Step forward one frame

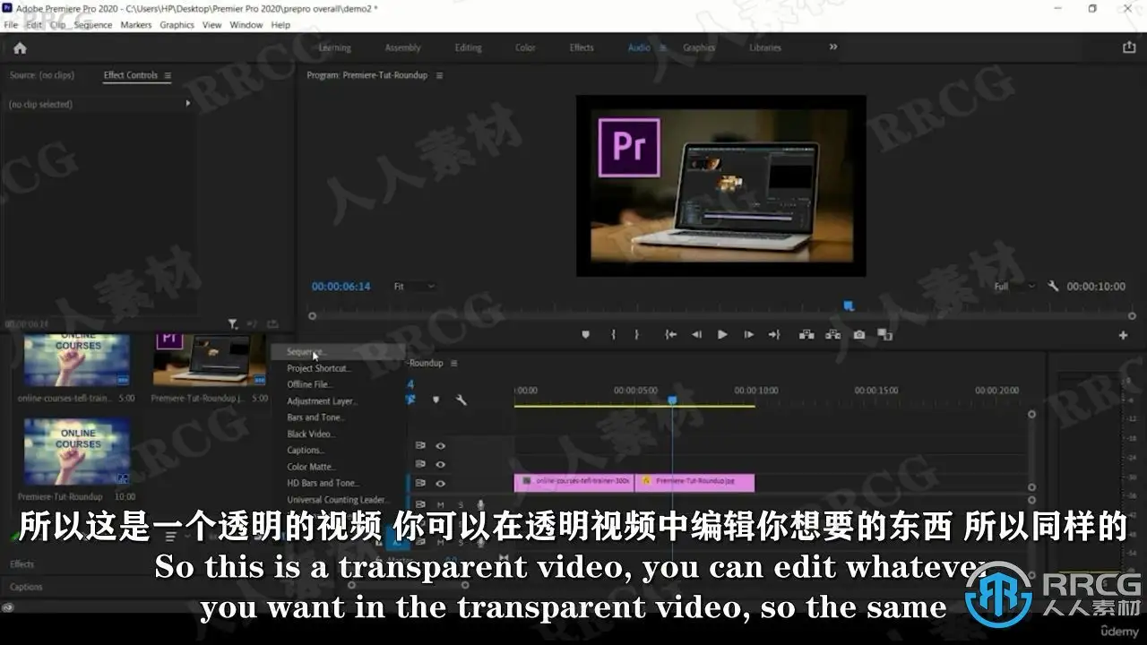point(748,335)
